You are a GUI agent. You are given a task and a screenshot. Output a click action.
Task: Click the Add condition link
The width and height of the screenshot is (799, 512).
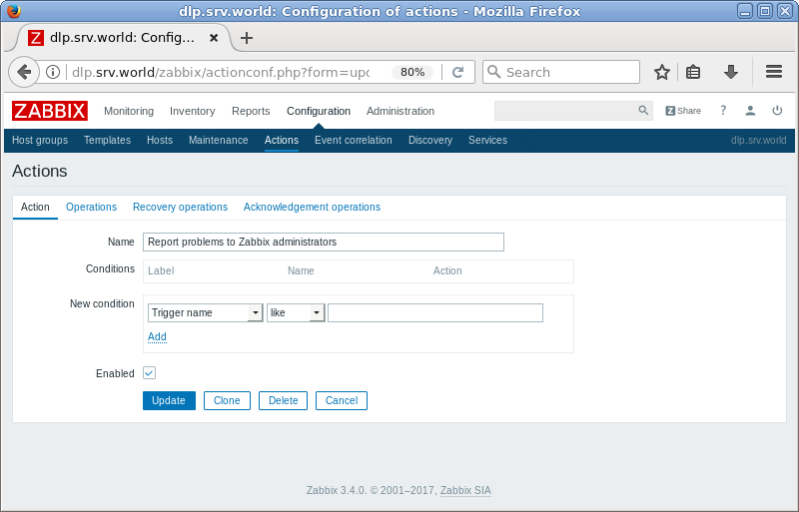157,336
